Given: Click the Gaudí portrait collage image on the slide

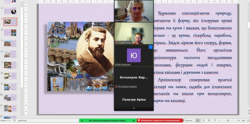Looking at the screenshot, I should [x=81, y=57].
